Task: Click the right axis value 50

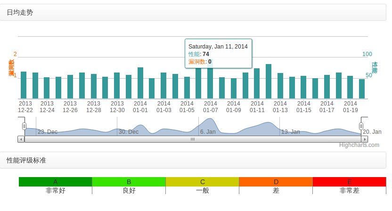Action: point(369,75)
